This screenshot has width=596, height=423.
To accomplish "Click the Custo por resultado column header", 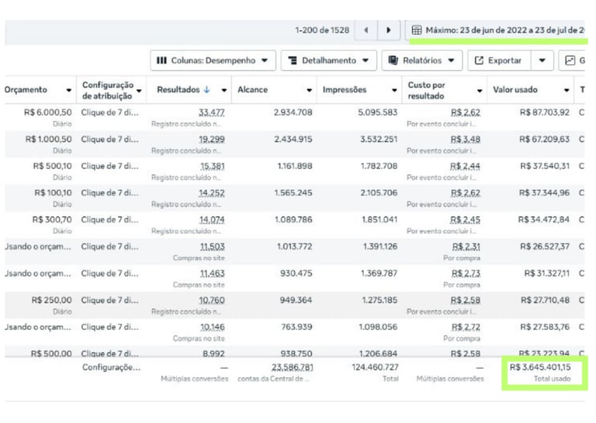I will point(435,90).
